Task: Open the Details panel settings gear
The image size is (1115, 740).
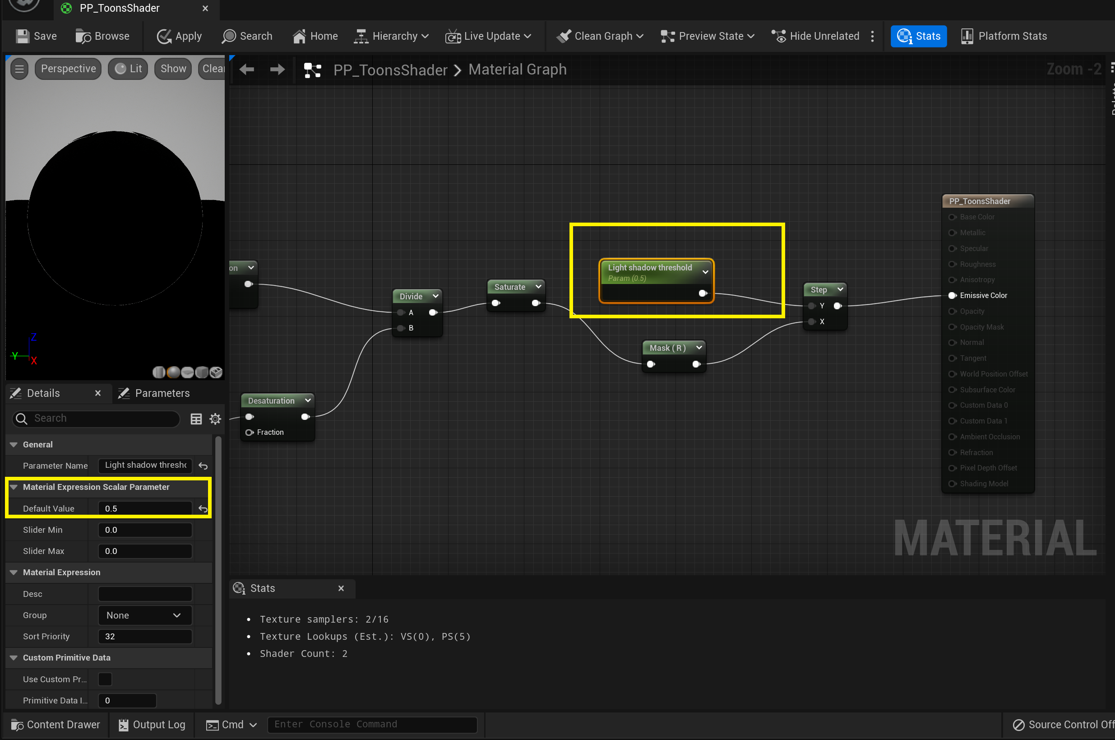Action: coord(215,419)
